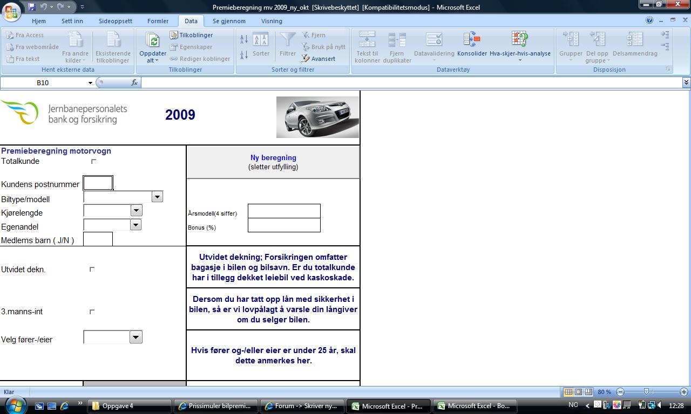
Task: Switch to Page Layout view in status bar
Action: coord(578,392)
